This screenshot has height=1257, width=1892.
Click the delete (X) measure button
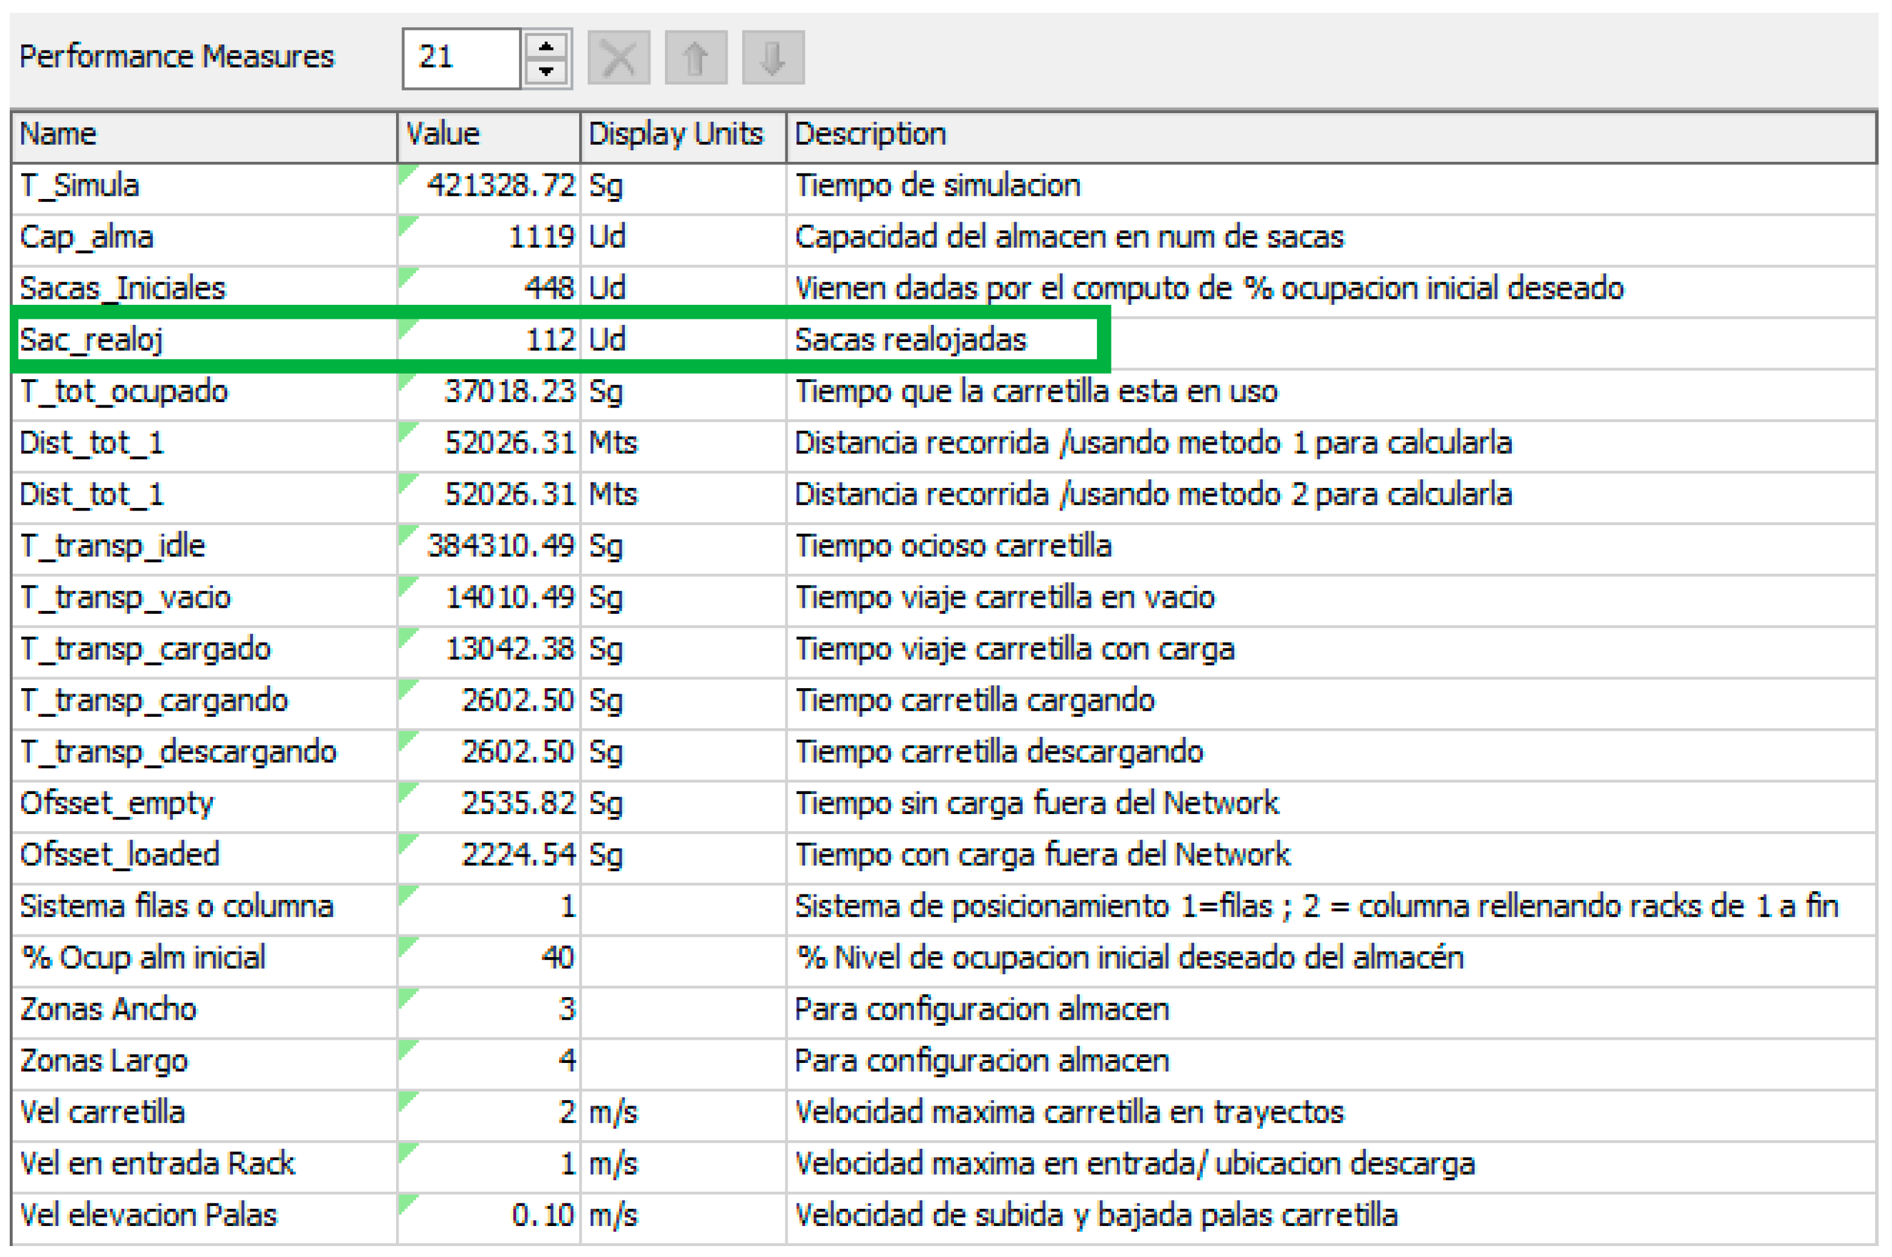(618, 58)
